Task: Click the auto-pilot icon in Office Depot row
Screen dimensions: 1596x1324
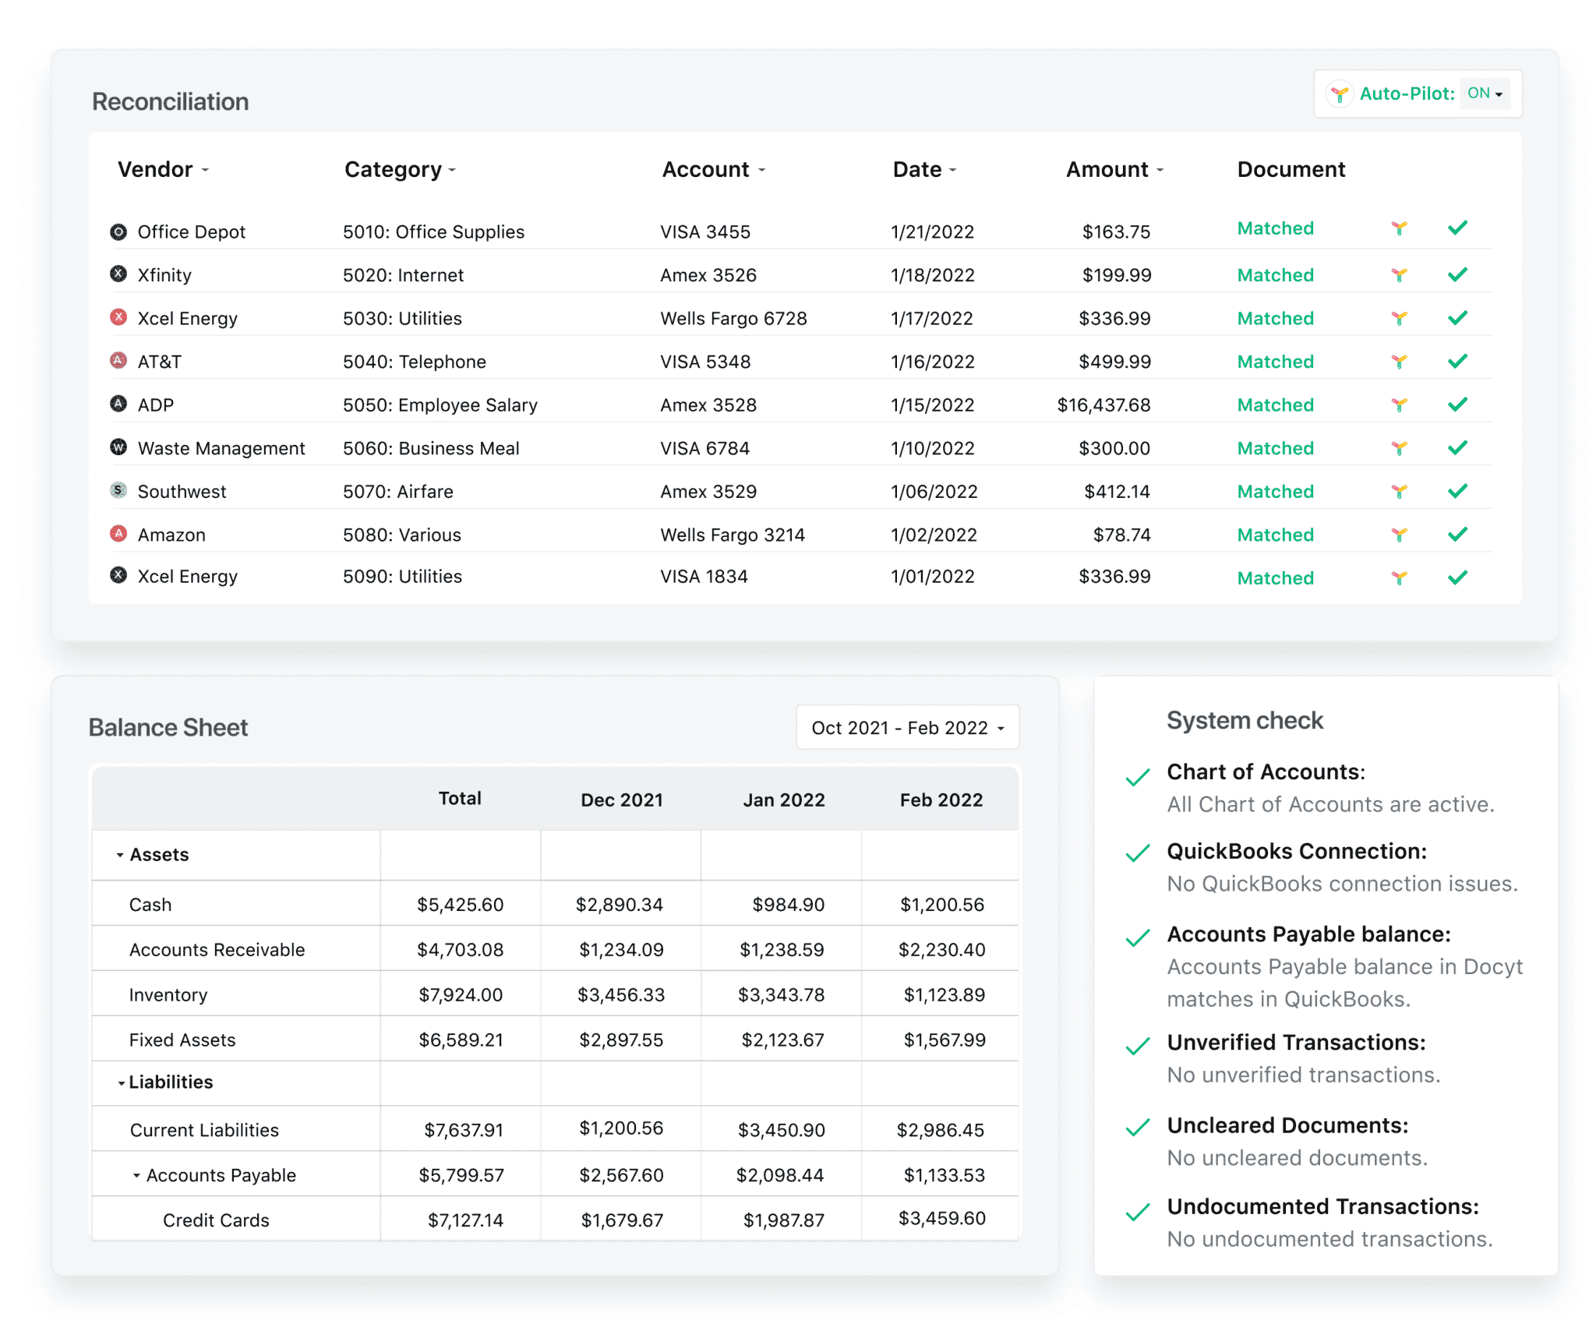Action: 1400,228
